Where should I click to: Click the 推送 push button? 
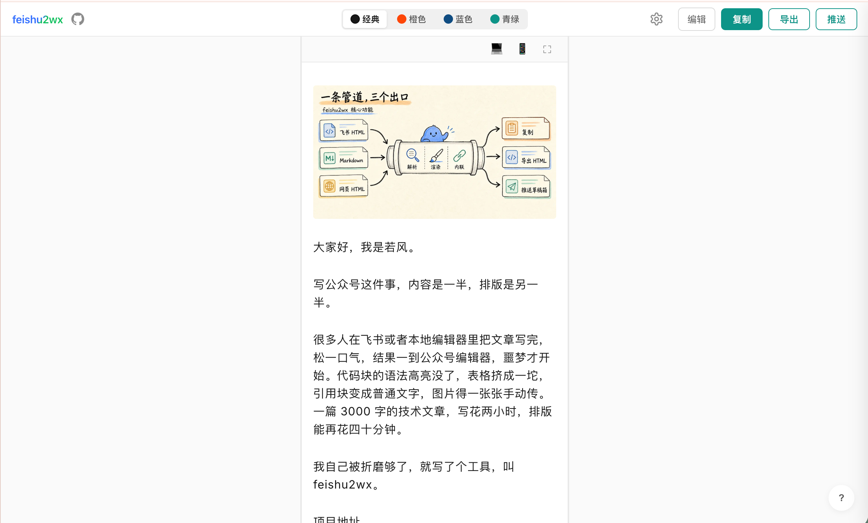pyautogui.click(x=836, y=19)
